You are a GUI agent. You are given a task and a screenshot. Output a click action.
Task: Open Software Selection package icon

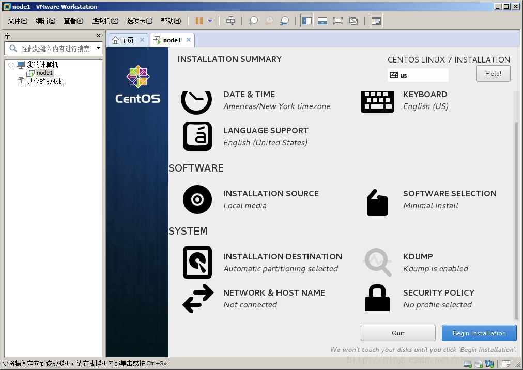tap(377, 203)
